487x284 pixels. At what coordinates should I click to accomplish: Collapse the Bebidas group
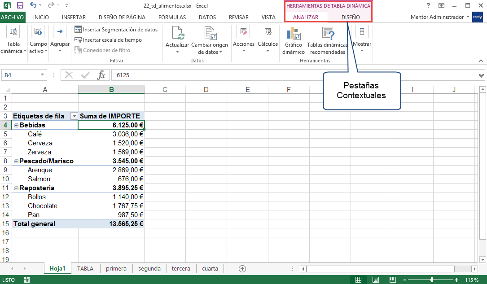point(16,125)
